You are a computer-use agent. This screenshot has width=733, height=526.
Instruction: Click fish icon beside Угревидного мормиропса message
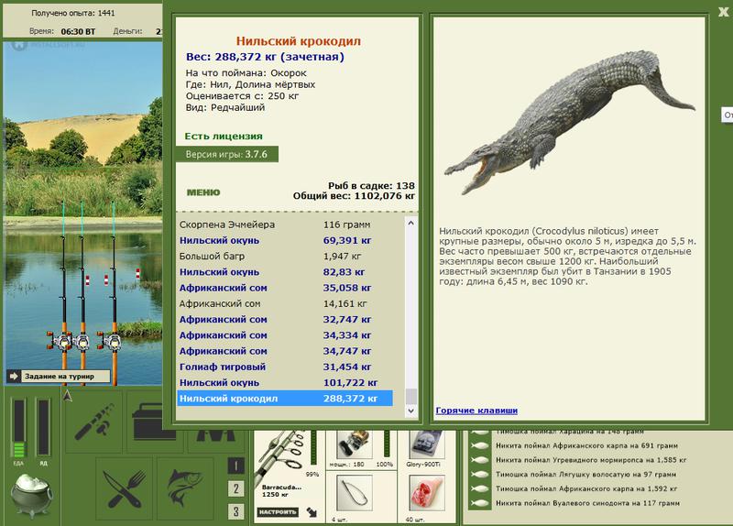point(479,460)
